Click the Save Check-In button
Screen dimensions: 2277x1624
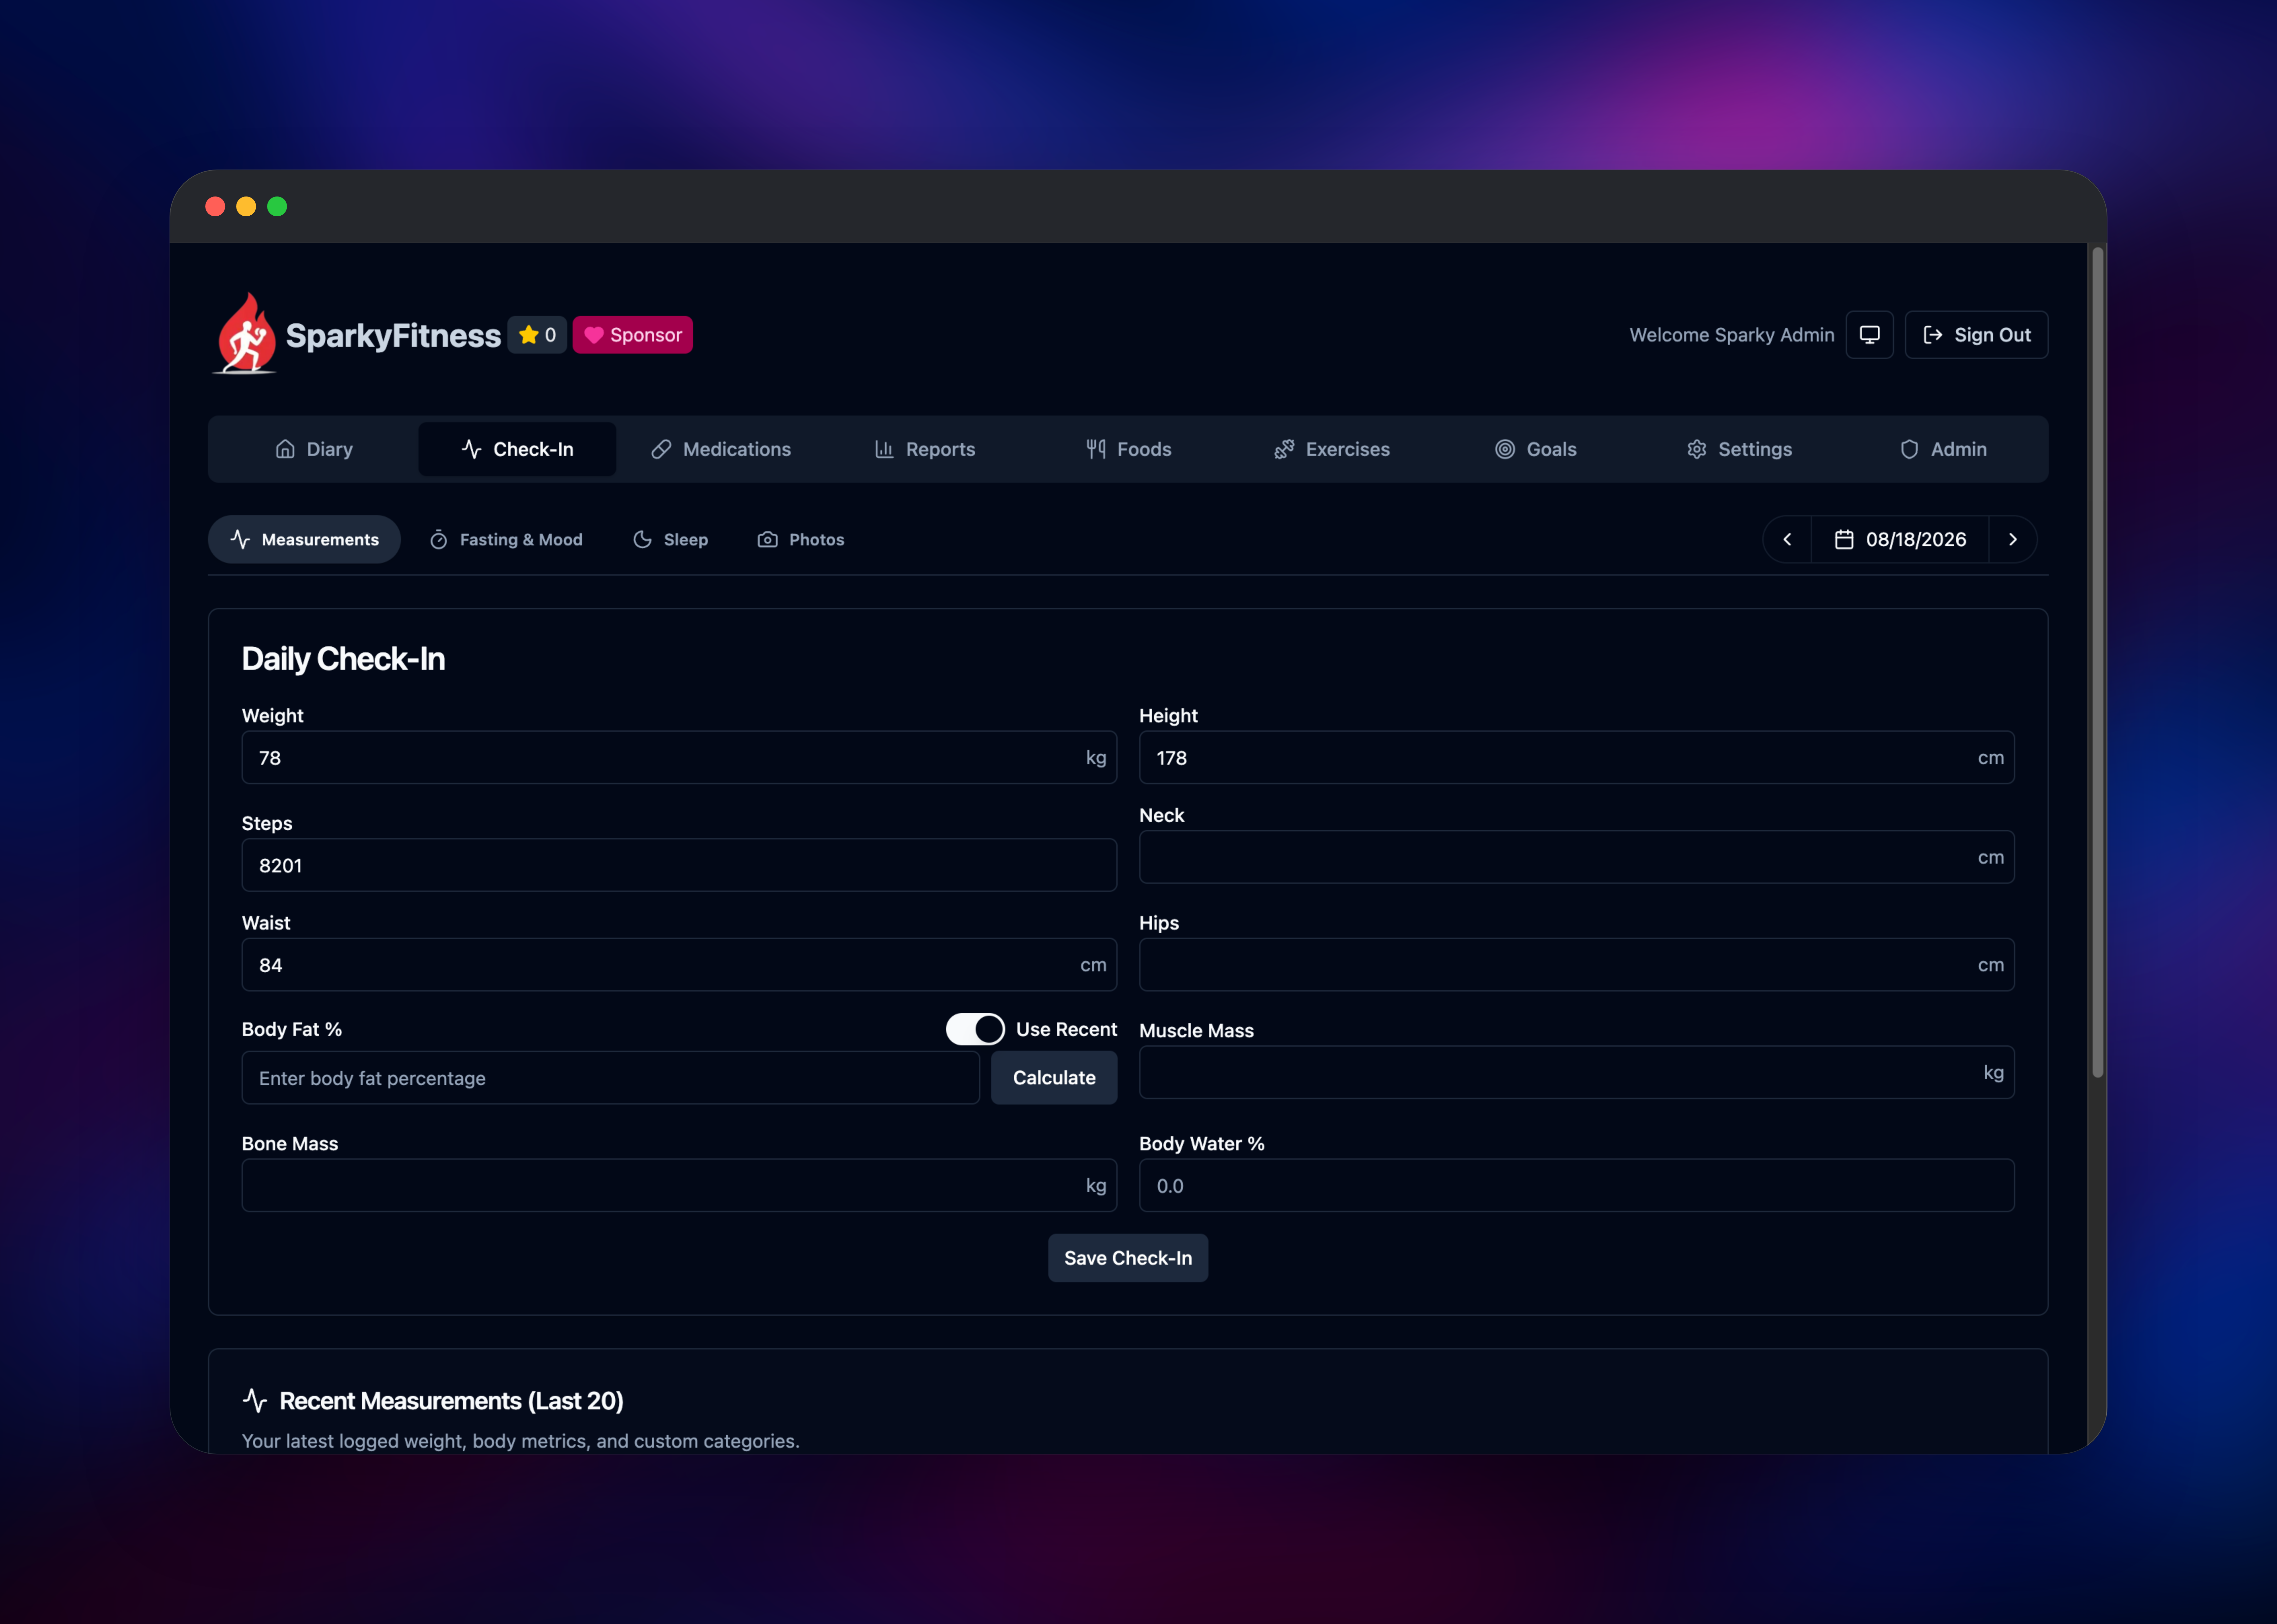click(1128, 1258)
